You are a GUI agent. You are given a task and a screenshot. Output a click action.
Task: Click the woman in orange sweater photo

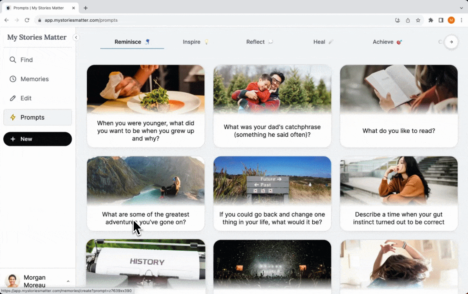399,180
